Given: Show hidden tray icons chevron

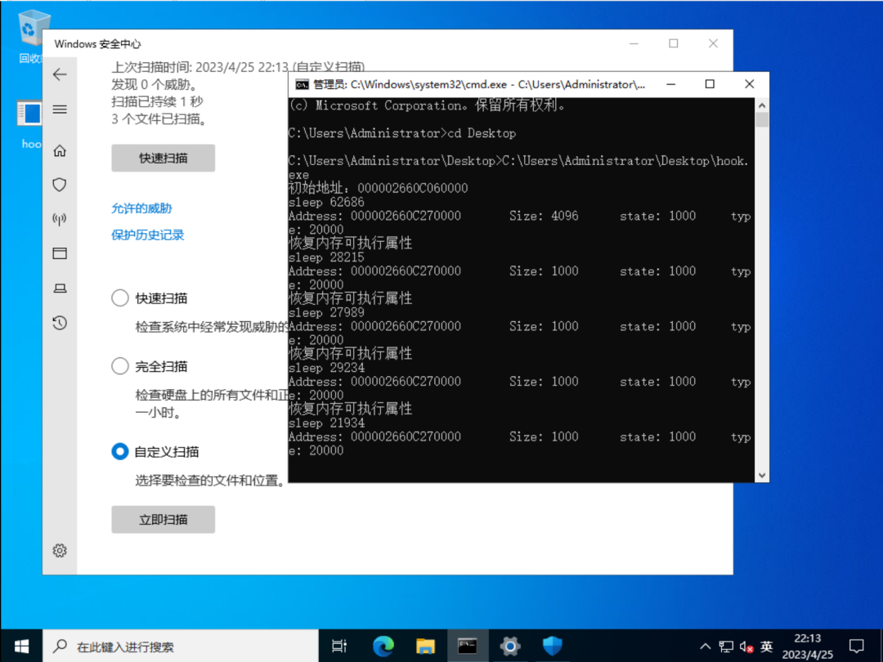Looking at the screenshot, I should click(x=705, y=646).
